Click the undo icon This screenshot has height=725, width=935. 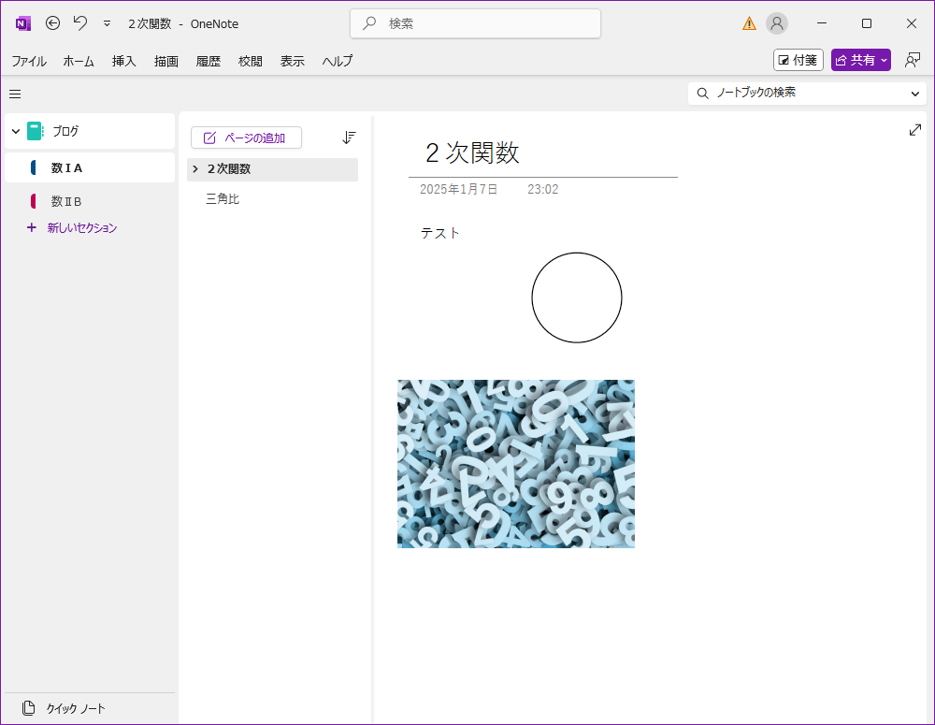80,23
